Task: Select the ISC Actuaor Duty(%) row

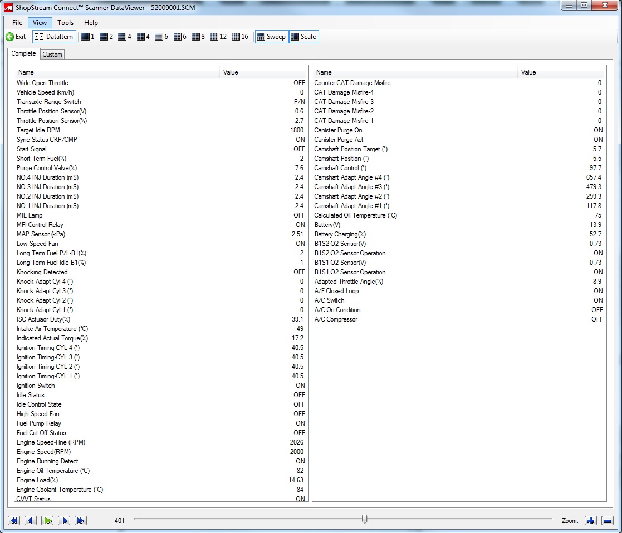Action: pos(161,319)
